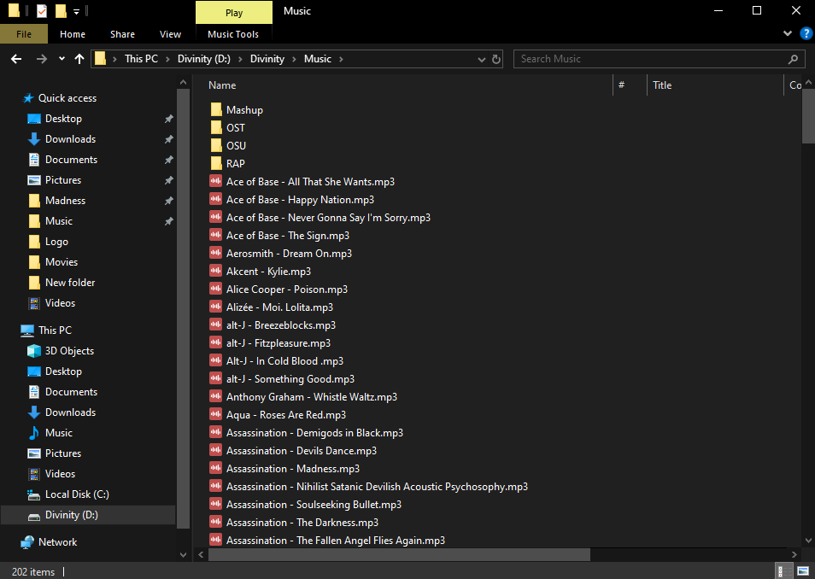
Task: Open pinned Desktop under Quick access
Action: (63, 119)
